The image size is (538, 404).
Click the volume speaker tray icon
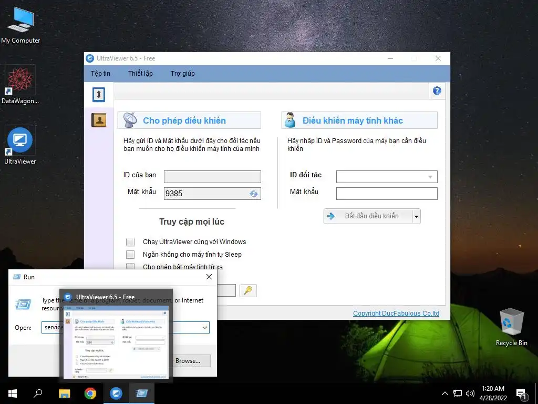point(470,393)
